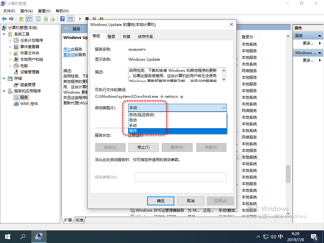324x243 pixels.
Task: Expand 更多 under Windows in actions pane
Action: (x=308, y=60)
